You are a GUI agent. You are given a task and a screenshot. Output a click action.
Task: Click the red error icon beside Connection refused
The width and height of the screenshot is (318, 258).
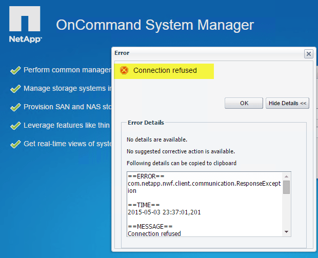coord(124,70)
